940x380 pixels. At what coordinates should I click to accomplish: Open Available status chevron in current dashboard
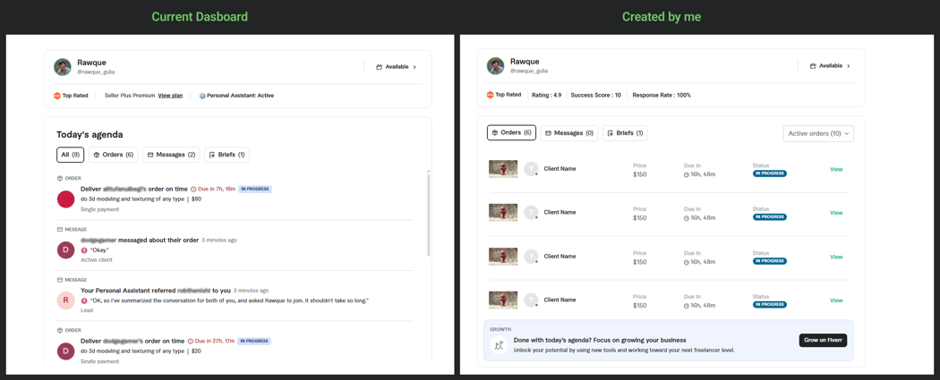[x=414, y=67]
